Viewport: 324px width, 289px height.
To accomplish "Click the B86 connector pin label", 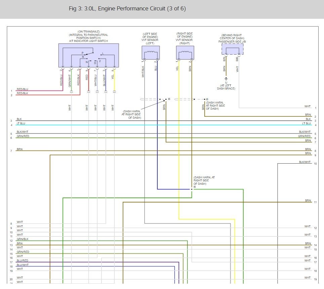I will 237,59.
